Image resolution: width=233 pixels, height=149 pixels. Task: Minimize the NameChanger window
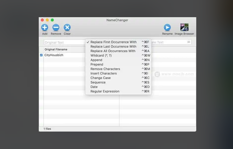pos(47,20)
